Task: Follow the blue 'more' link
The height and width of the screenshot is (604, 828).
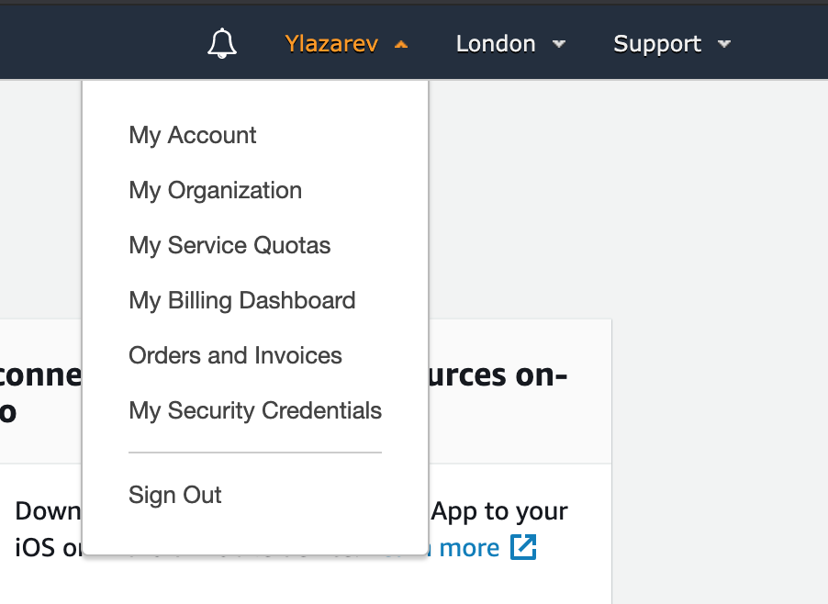Action: point(469,548)
